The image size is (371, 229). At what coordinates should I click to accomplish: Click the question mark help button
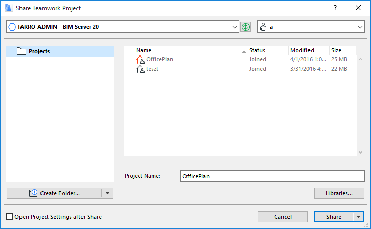pos(335,8)
